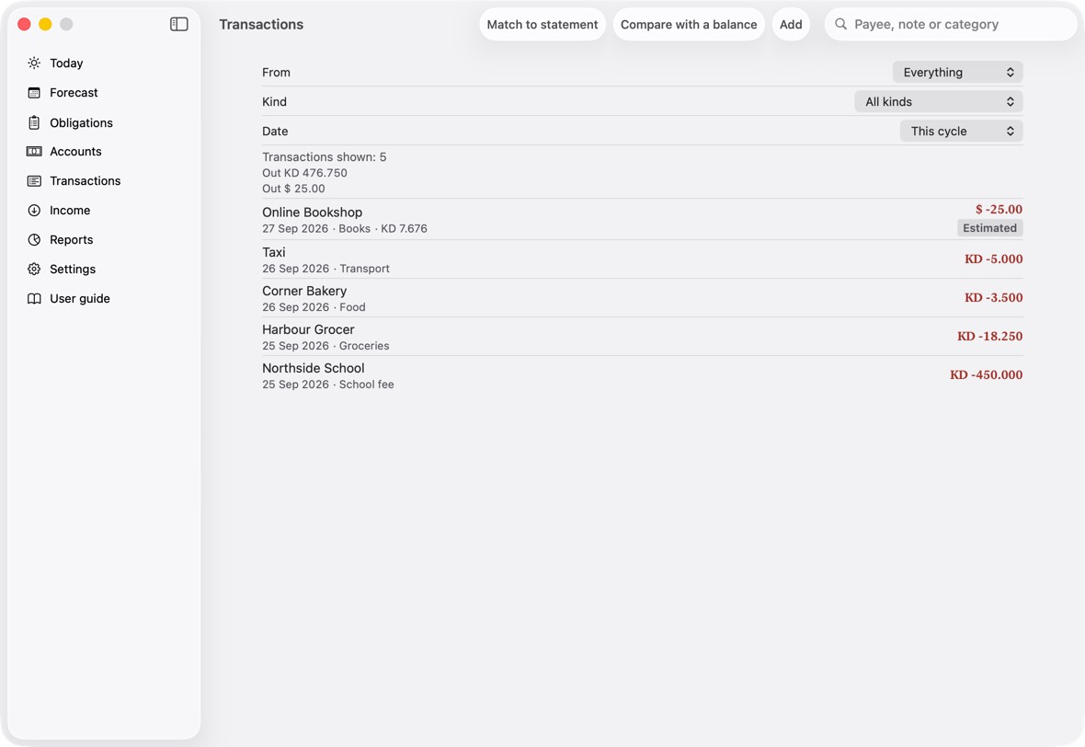Viewport: 1085px width, 747px height.
Task: Click the 25 Sep 2026 · Groceries details
Action: 325,346
